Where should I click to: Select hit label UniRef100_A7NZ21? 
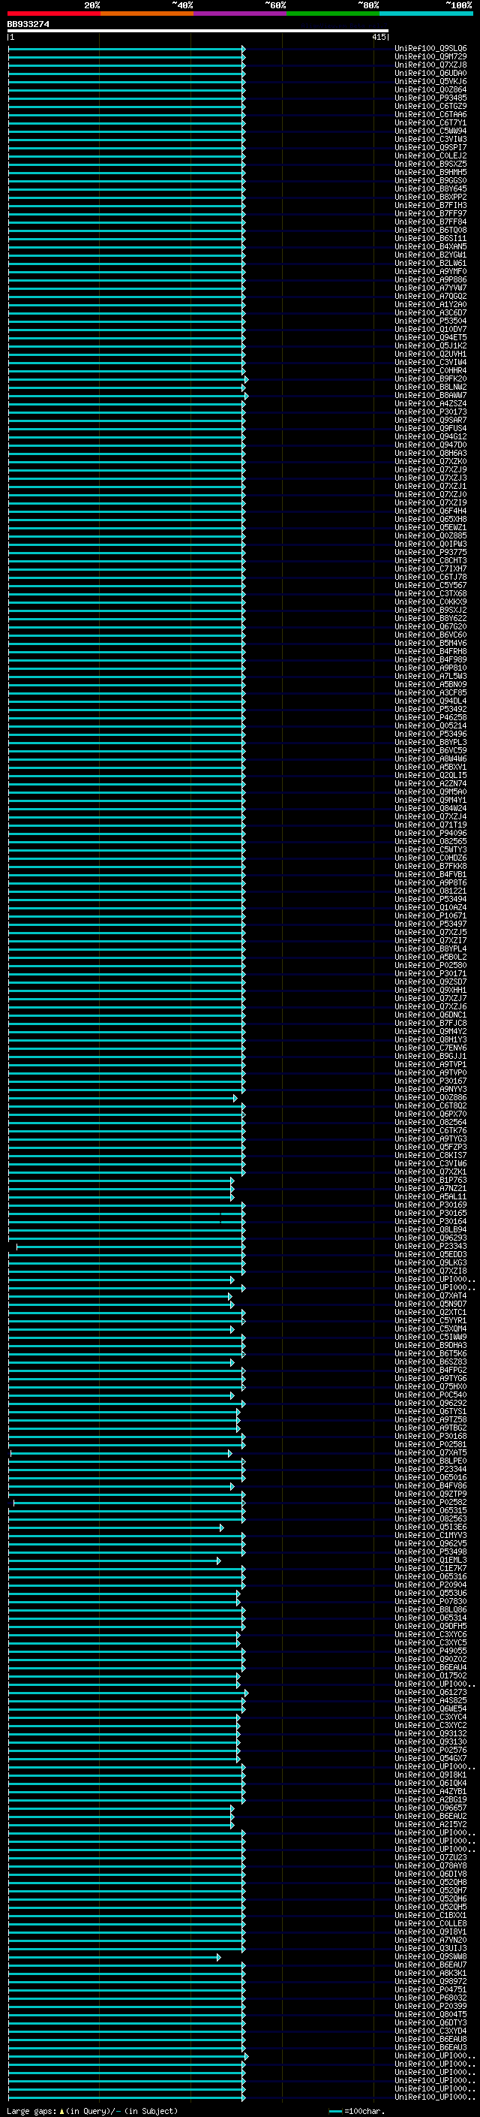[x=430, y=1188]
